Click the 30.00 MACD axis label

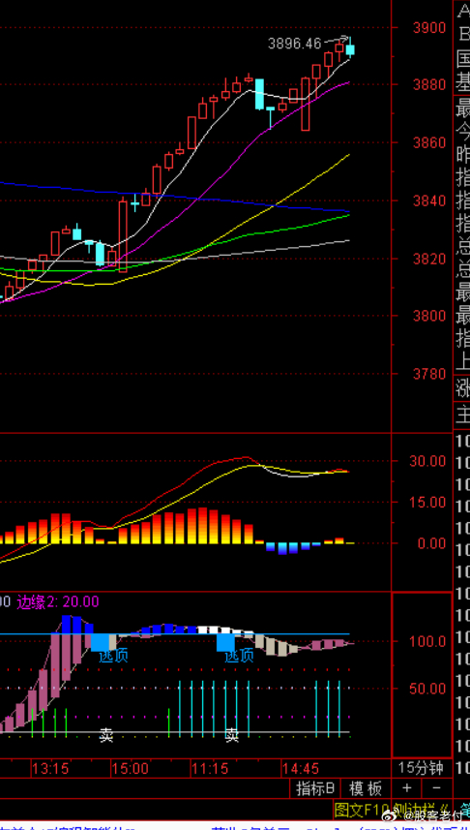[x=427, y=461]
